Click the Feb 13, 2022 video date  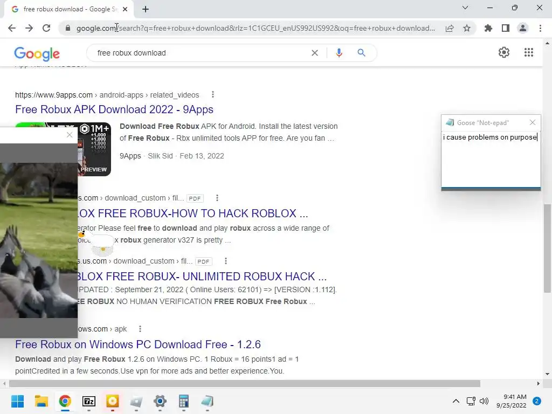(202, 156)
